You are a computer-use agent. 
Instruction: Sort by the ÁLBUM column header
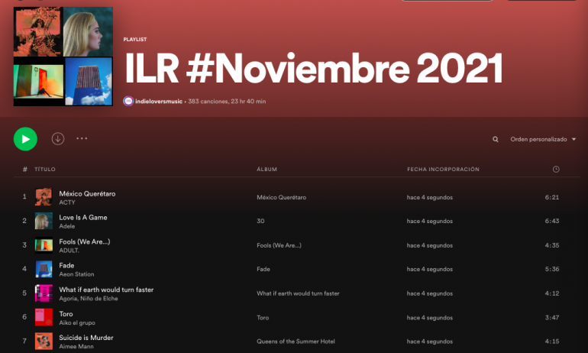coord(267,169)
